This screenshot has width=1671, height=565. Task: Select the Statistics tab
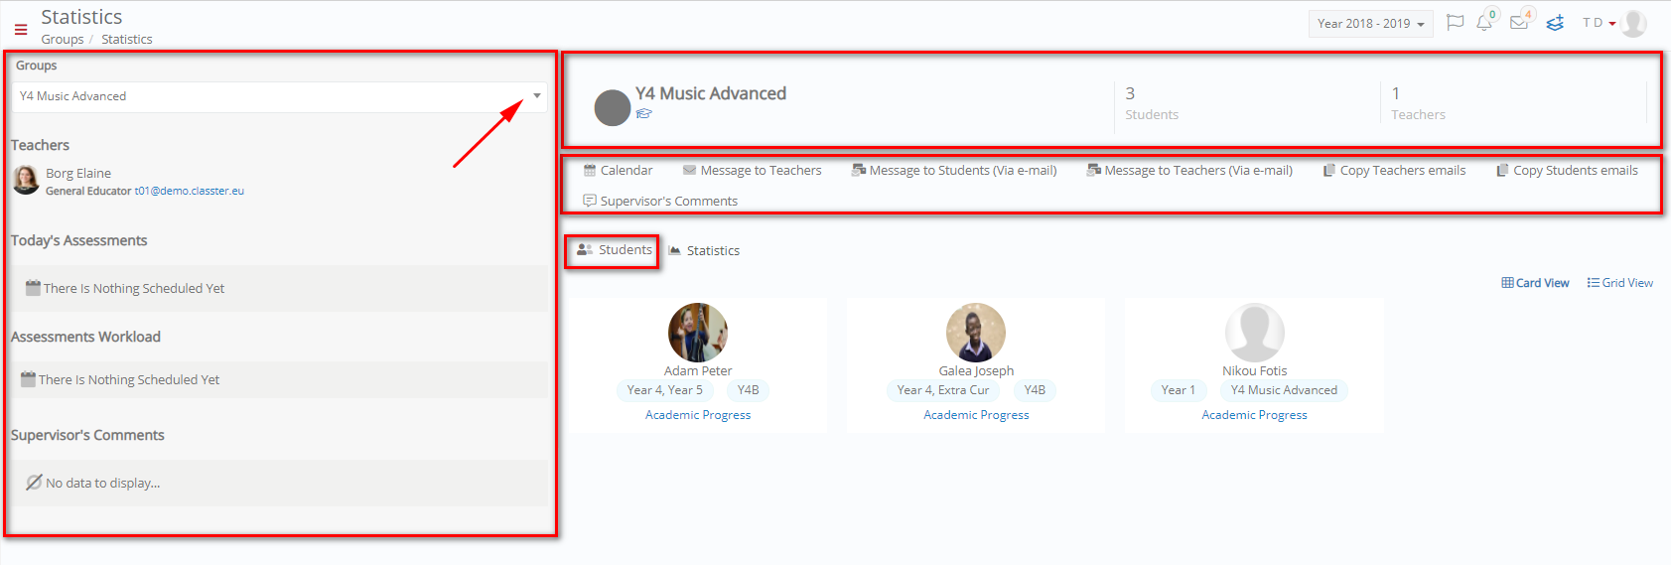coord(704,251)
